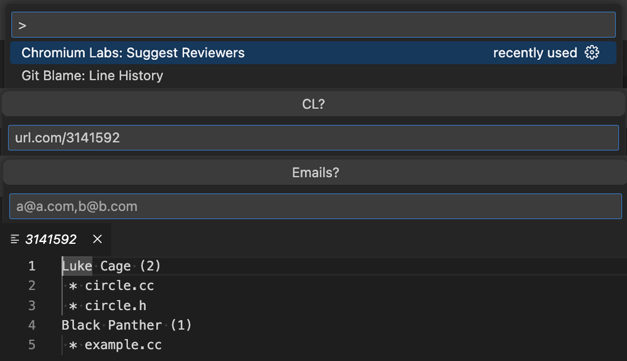Click the gear icon beside Suggest Reviewers

591,53
